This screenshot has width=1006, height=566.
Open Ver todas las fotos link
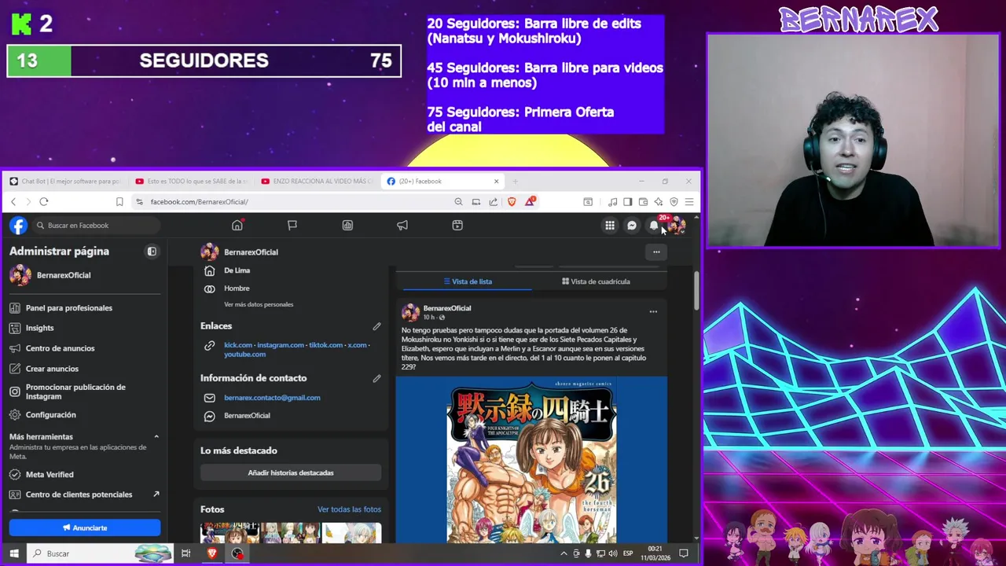pyautogui.click(x=349, y=509)
